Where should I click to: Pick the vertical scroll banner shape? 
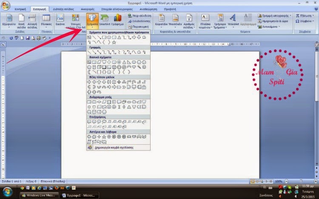pos(89,142)
